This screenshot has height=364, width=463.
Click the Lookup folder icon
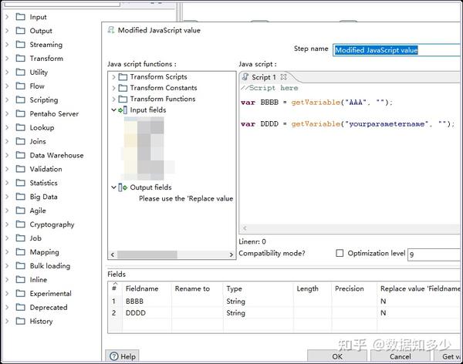[x=20, y=127]
